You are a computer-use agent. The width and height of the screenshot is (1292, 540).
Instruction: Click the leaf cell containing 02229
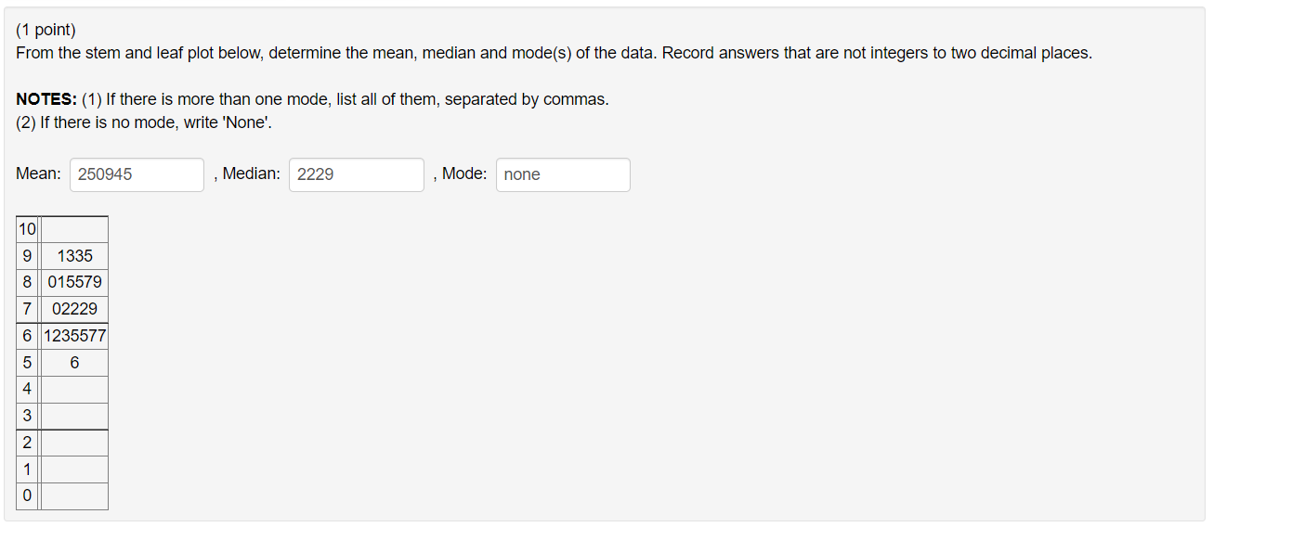coord(73,308)
